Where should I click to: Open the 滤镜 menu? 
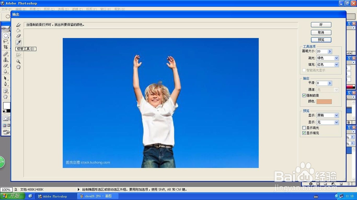click(x=77, y=9)
